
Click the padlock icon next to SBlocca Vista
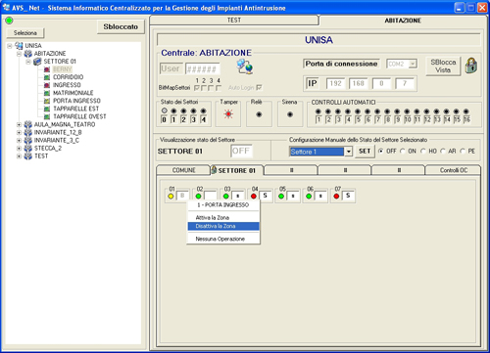click(470, 66)
